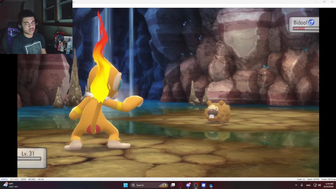Toggle the GPU HIGH accuracy status item
The image size is (336, 189).
point(14,179)
